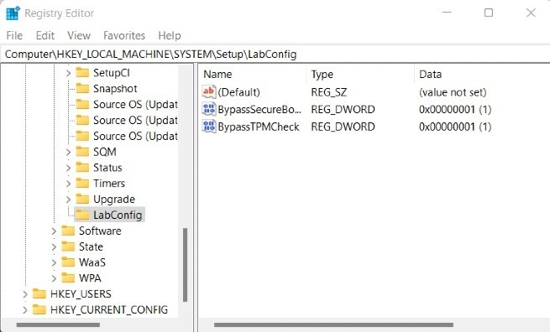
Task: Expand the WaaS key
Action: click(54, 262)
